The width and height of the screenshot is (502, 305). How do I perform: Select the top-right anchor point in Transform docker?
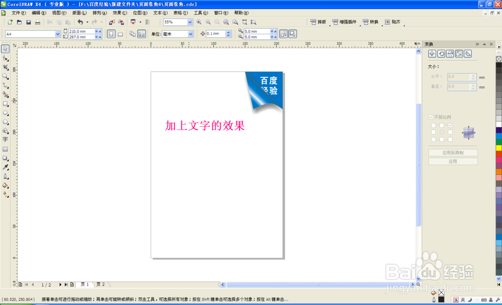point(451,125)
